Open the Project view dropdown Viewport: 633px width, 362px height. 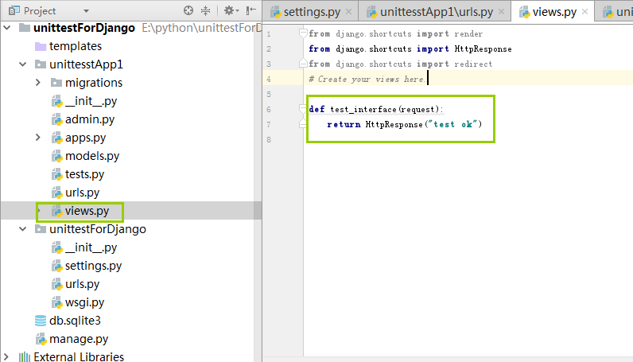point(86,11)
